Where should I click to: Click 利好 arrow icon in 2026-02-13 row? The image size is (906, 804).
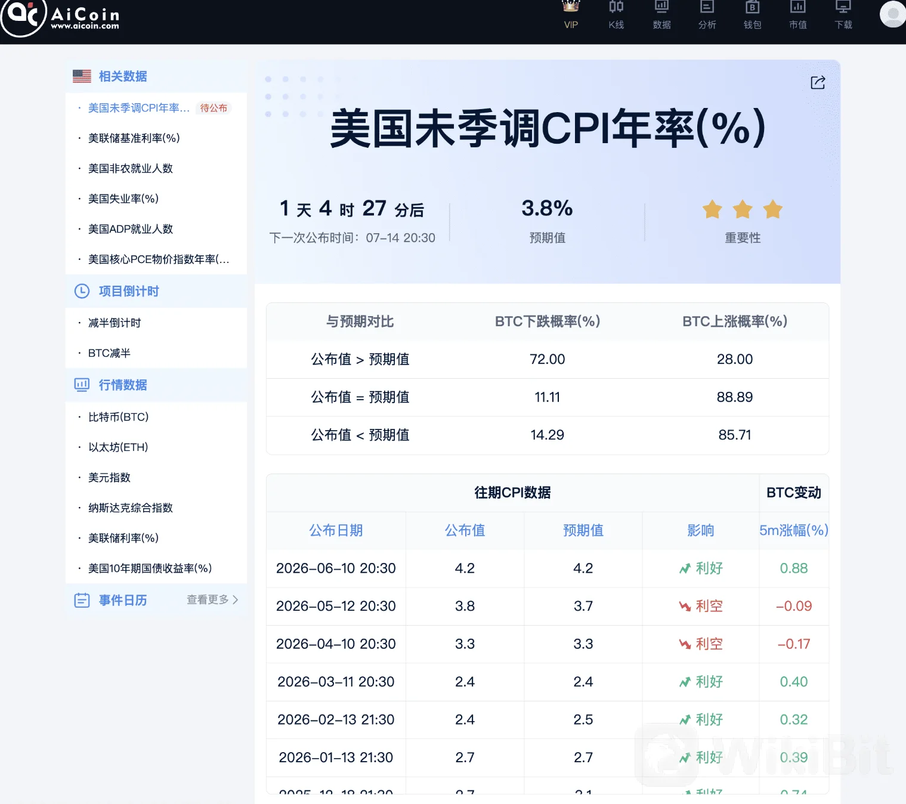click(x=685, y=720)
